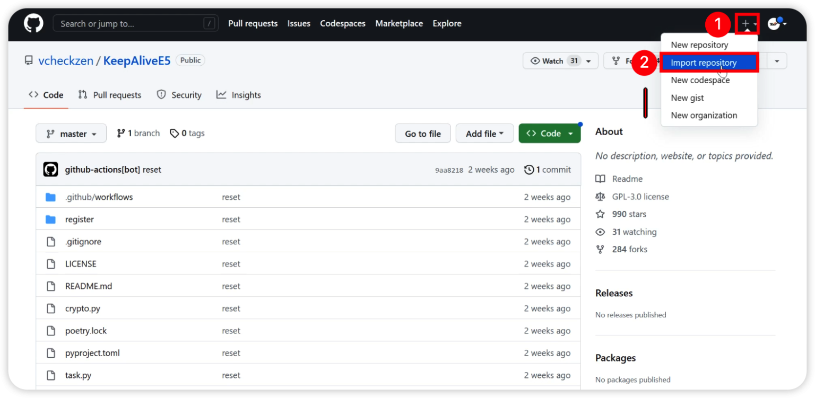This screenshot has height=398, width=815.
Task: Switch to the Insights tab
Action: coord(239,95)
